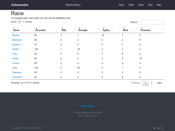Sort table by Strength column arrows

[x=99, y=29]
